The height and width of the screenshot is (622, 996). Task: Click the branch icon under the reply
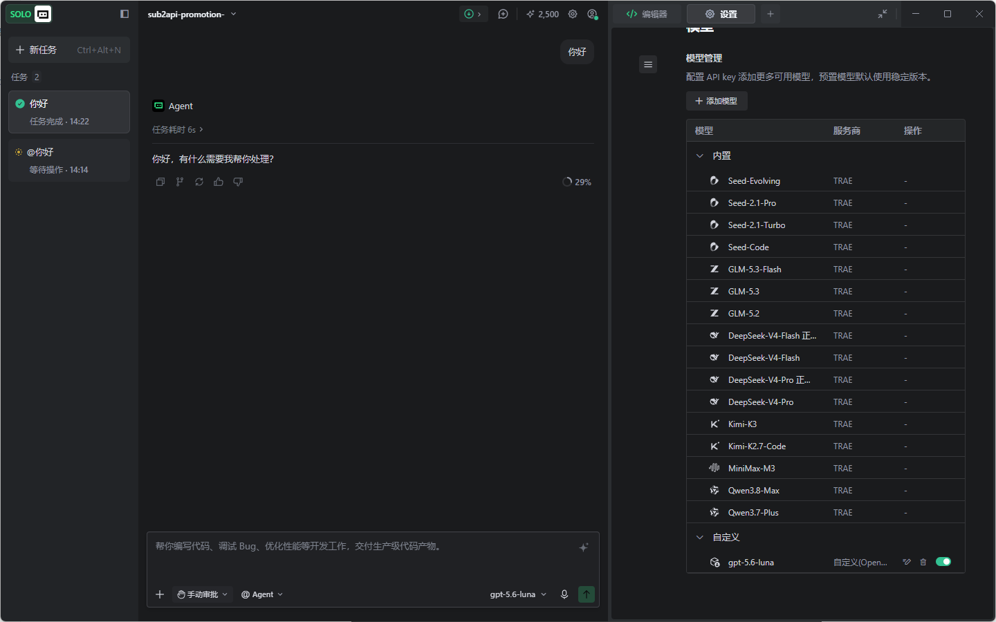point(180,182)
